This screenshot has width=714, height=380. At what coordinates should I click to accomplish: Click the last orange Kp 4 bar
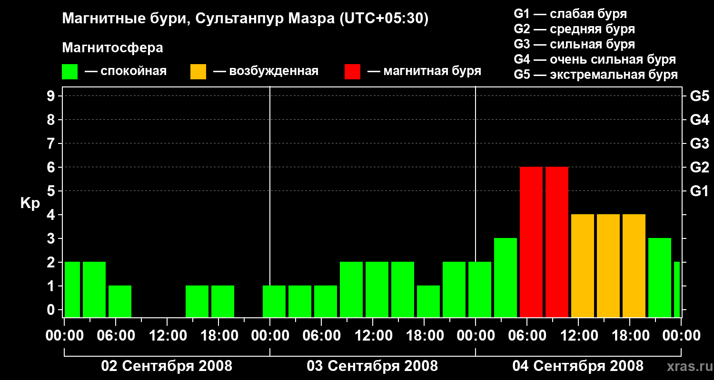[x=634, y=266]
